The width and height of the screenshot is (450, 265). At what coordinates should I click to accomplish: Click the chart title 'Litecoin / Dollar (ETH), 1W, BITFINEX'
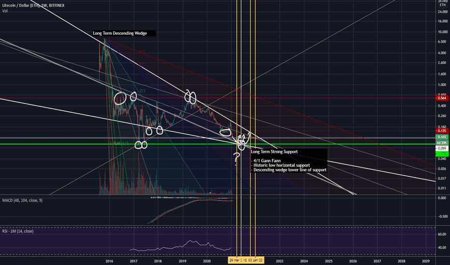tap(33, 5)
